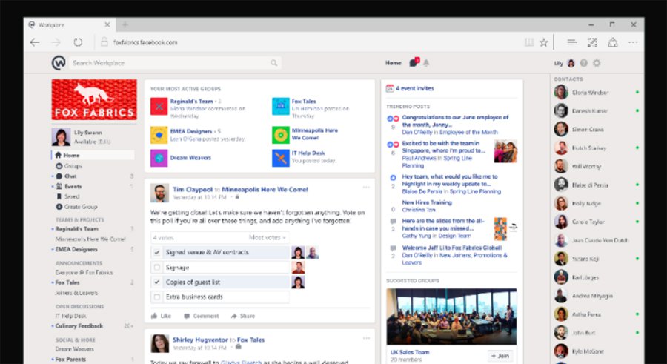Click the browser address bar URL
The height and width of the screenshot is (364, 667).
[145, 42]
